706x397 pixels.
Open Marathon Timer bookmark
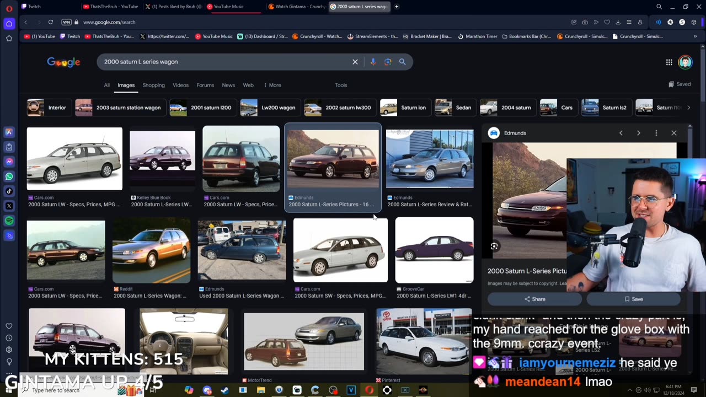(x=478, y=36)
